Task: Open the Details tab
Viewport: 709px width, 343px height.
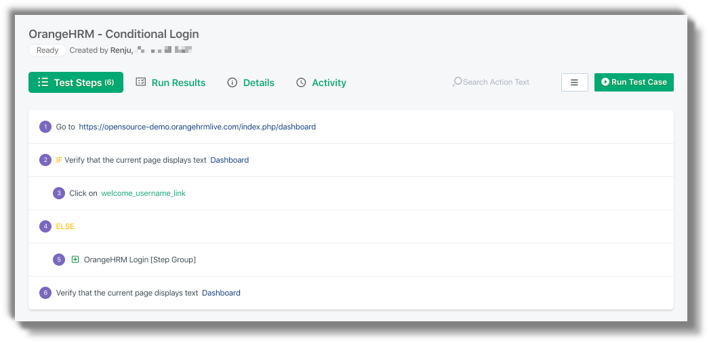Action: click(251, 83)
